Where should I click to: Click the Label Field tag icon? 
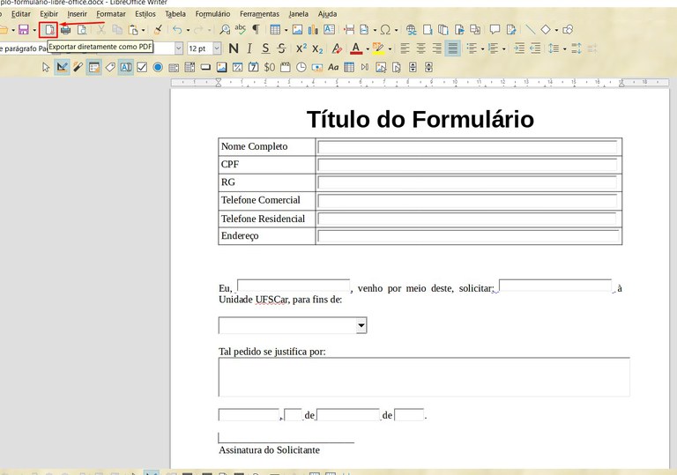tap(110, 67)
